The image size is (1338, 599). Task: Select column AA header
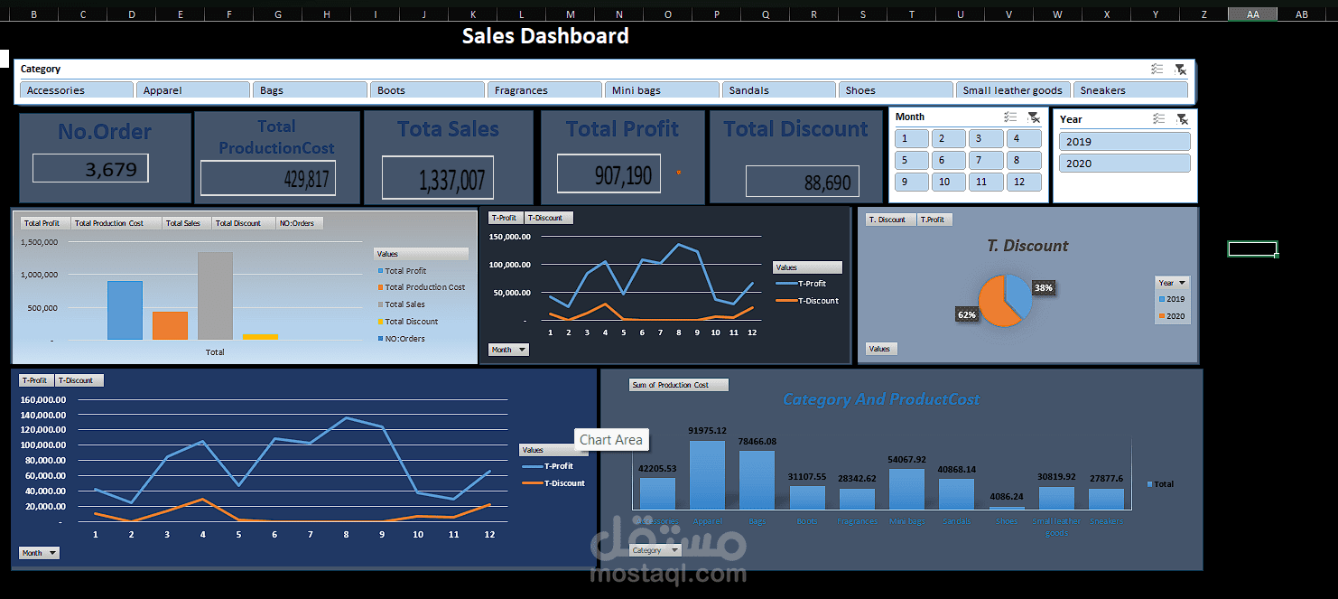pos(1252,14)
